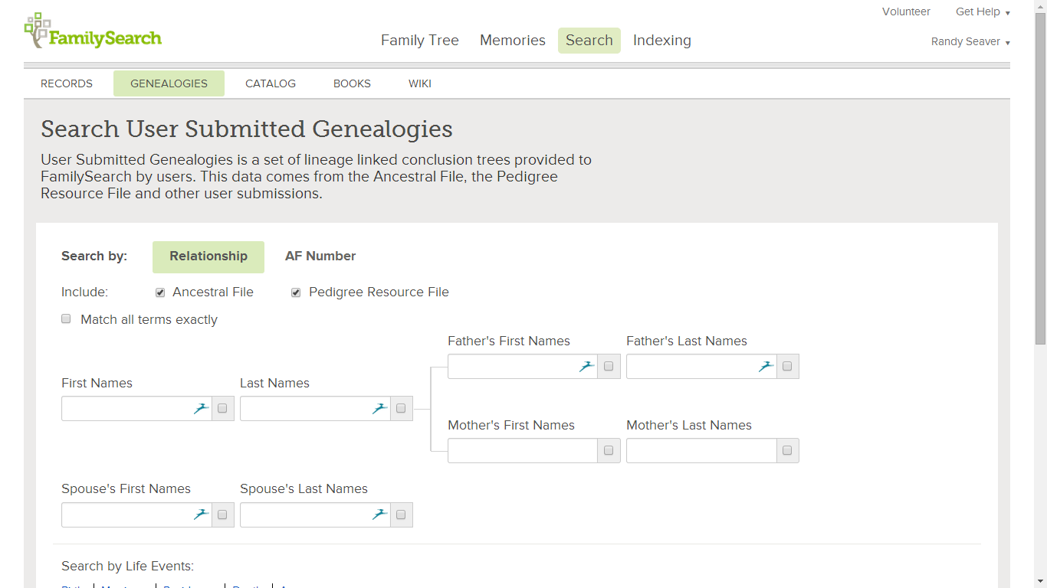Click the Volunteer link
Viewport: 1047px width, 588px height.
point(906,11)
